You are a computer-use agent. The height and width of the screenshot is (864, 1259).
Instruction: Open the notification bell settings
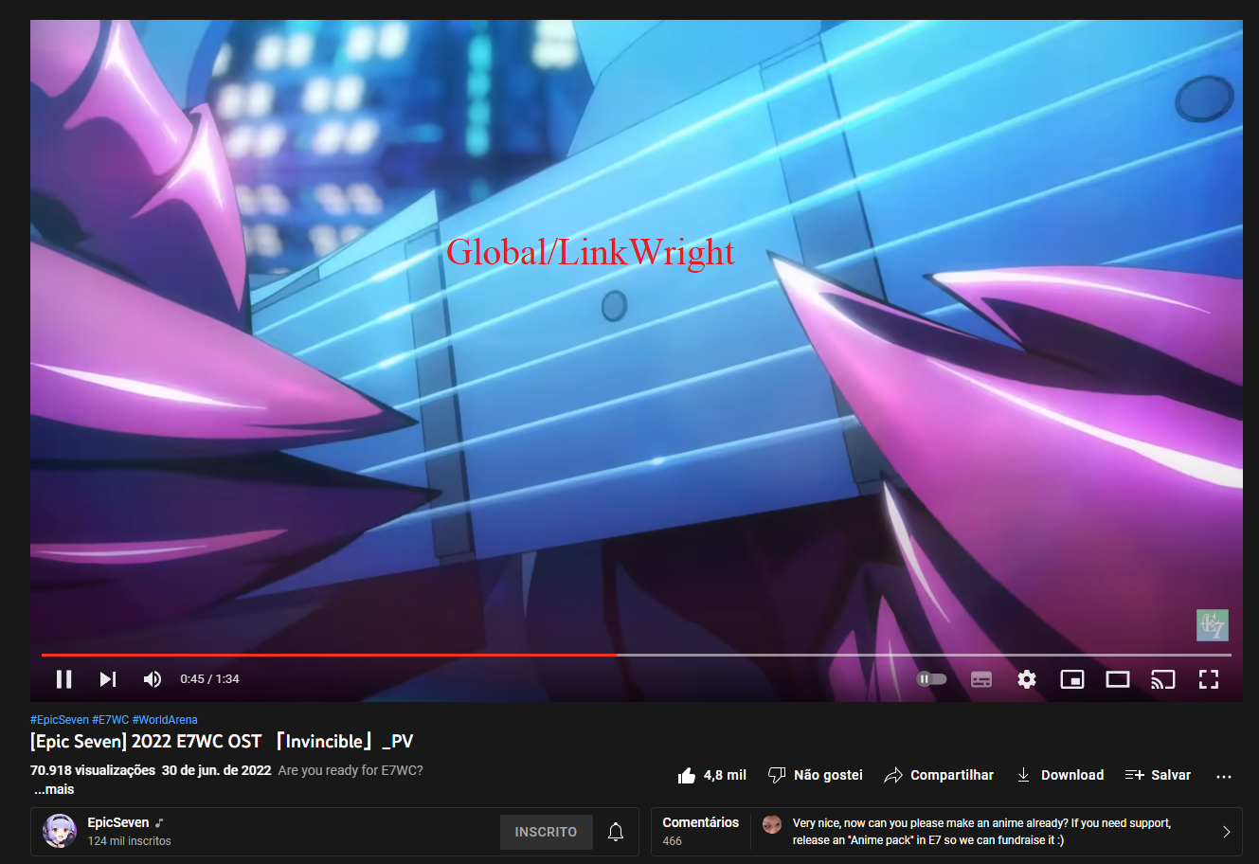(x=616, y=832)
